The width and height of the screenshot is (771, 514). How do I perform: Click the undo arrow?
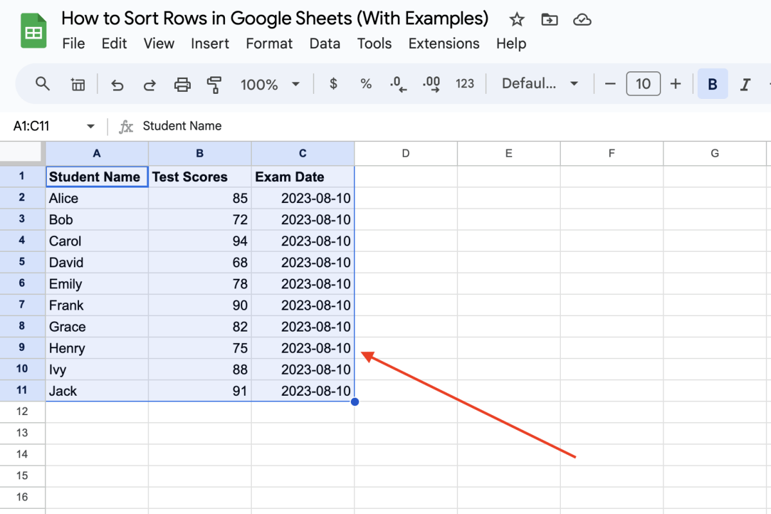tap(117, 84)
